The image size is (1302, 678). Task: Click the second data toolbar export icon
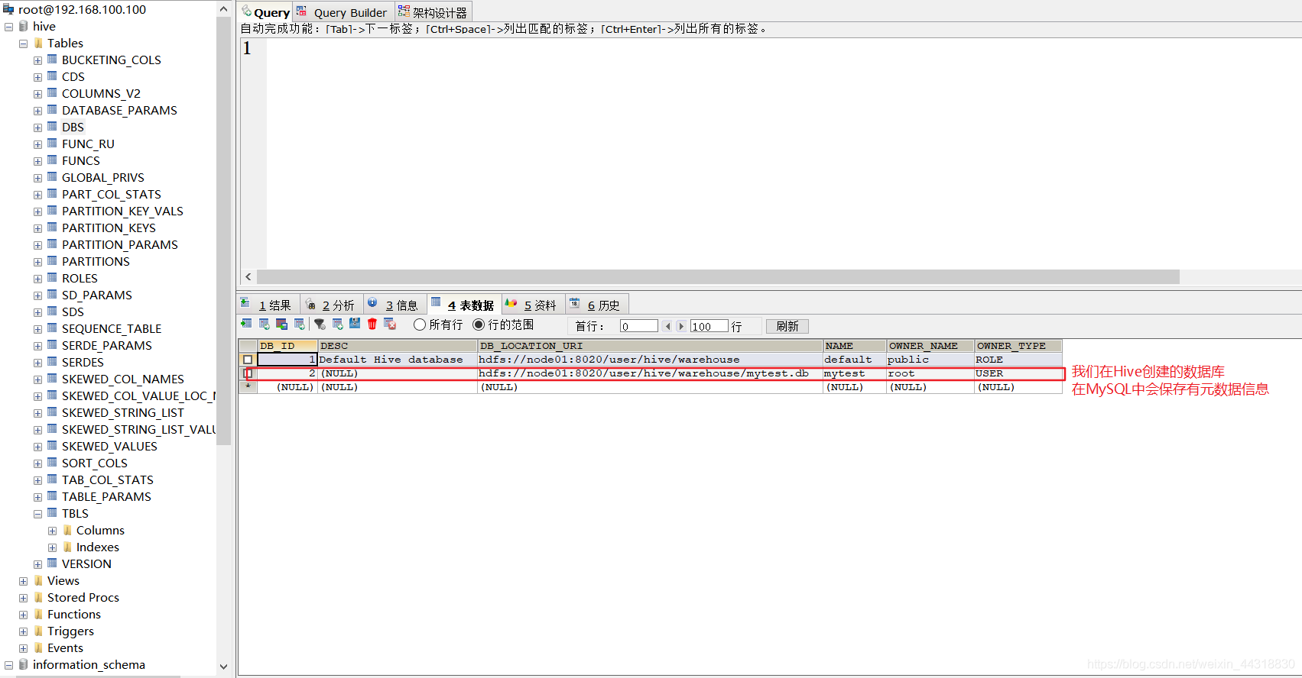point(264,324)
